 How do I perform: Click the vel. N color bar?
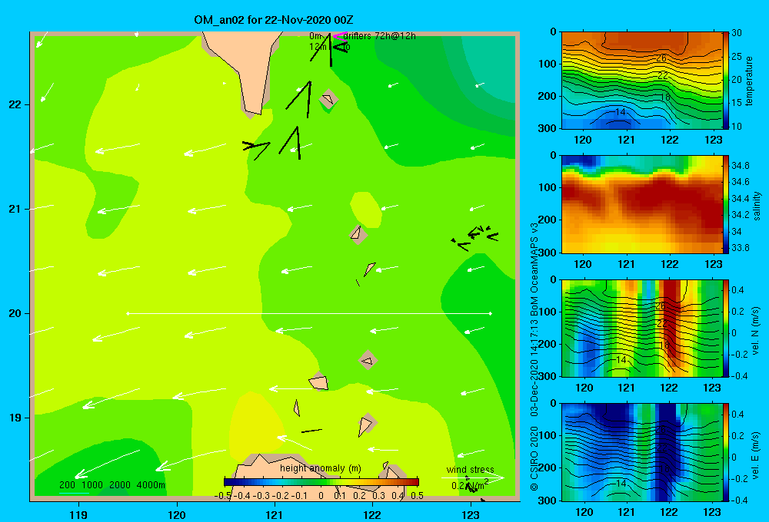[x=726, y=328]
